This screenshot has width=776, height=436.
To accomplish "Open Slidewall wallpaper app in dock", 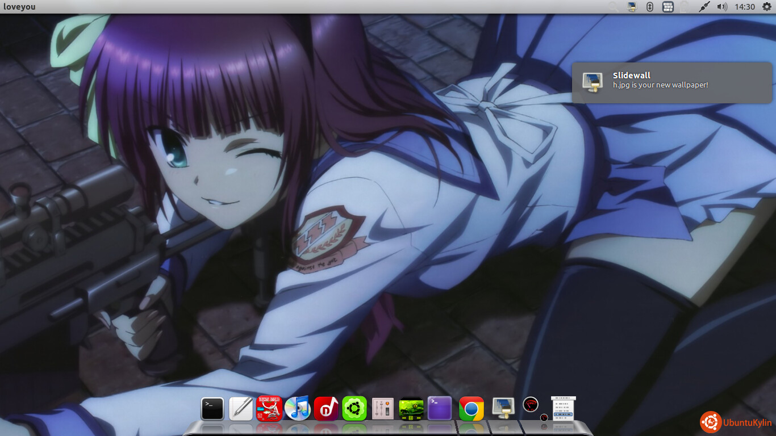I will coord(503,408).
